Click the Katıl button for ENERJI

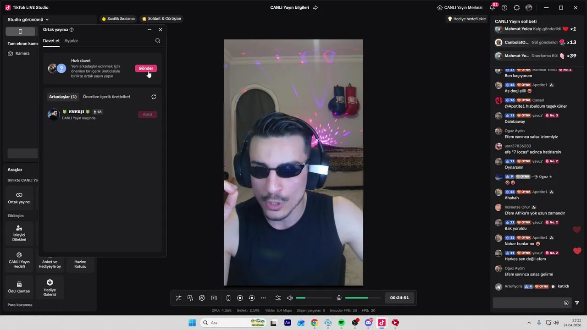[147, 115]
